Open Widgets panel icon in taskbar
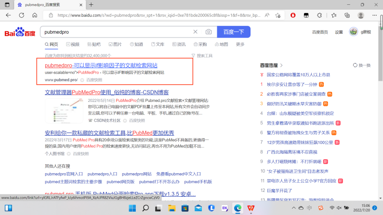The image size is (383, 215). 8,208
